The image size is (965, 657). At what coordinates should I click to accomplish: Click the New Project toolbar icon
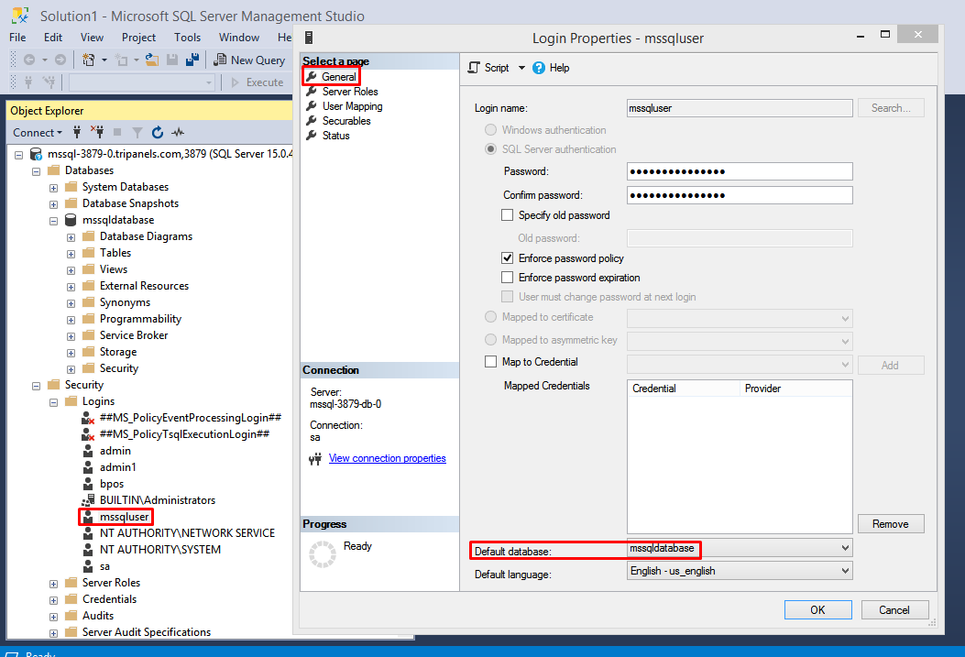(89, 60)
